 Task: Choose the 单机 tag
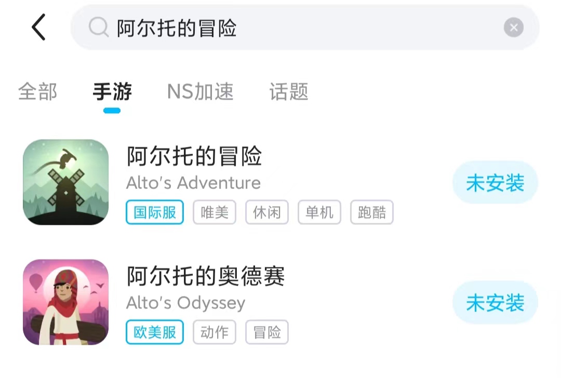pos(319,212)
